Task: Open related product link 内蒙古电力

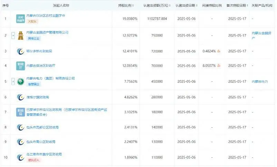Action: click(x=260, y=81)
